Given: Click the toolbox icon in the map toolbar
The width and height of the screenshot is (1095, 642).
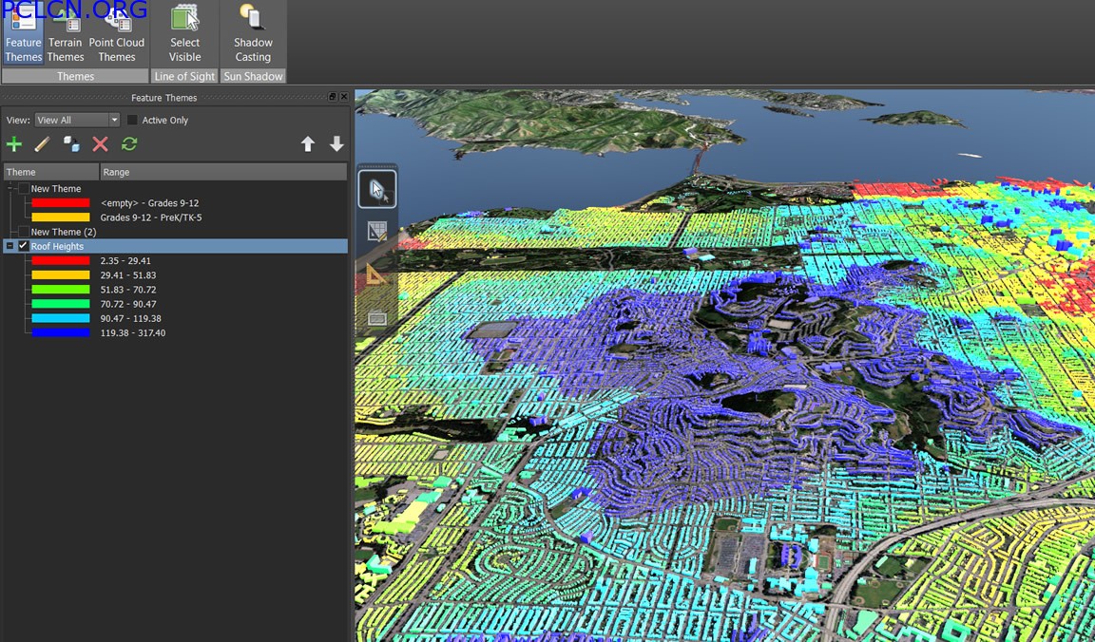Looking at the screenshot, I should (x=377, y=318).
